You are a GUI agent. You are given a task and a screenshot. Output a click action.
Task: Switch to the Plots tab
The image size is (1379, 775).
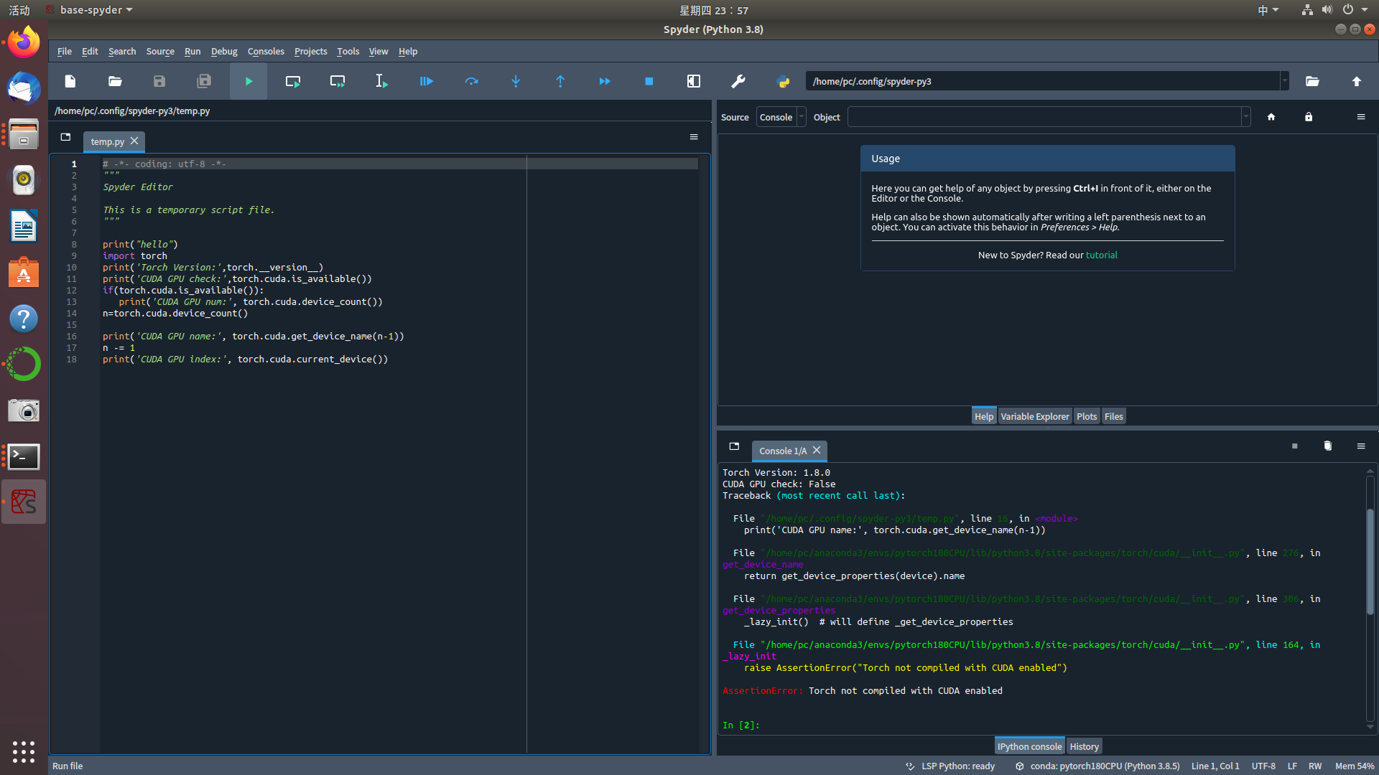pos(1087,416)
